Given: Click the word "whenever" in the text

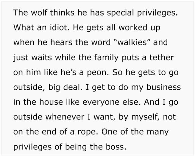Looking at the screenshot, I should (65, 117).
